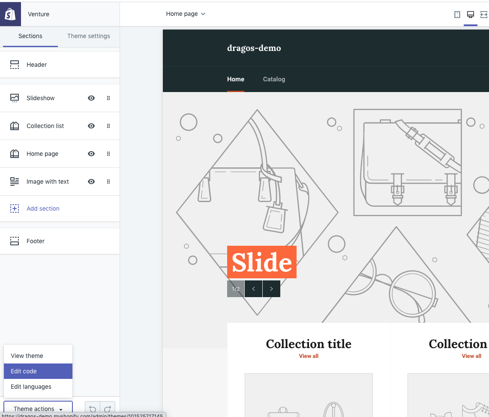Switch to the Theme settings tab
The height and width of the screenshot is (417, 489).
click(x=89, y=36)
